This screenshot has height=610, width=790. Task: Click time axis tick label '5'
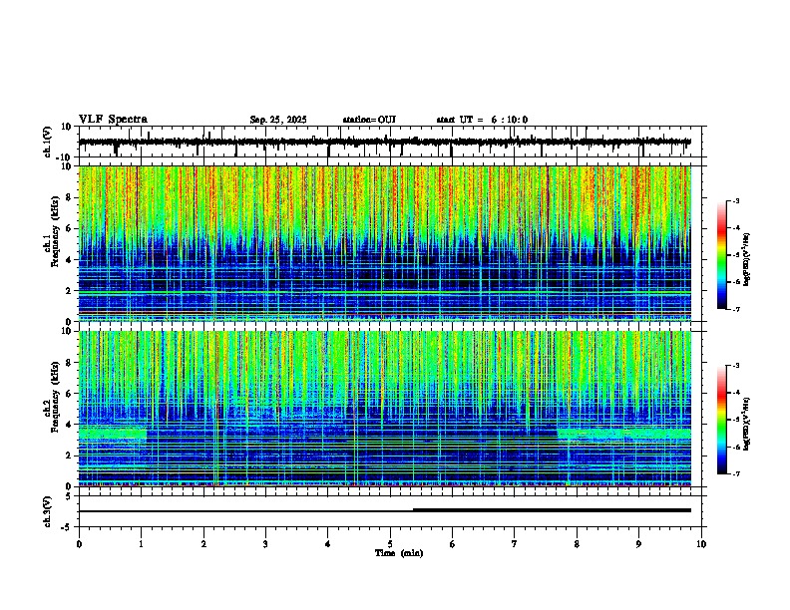pos(390,544)
